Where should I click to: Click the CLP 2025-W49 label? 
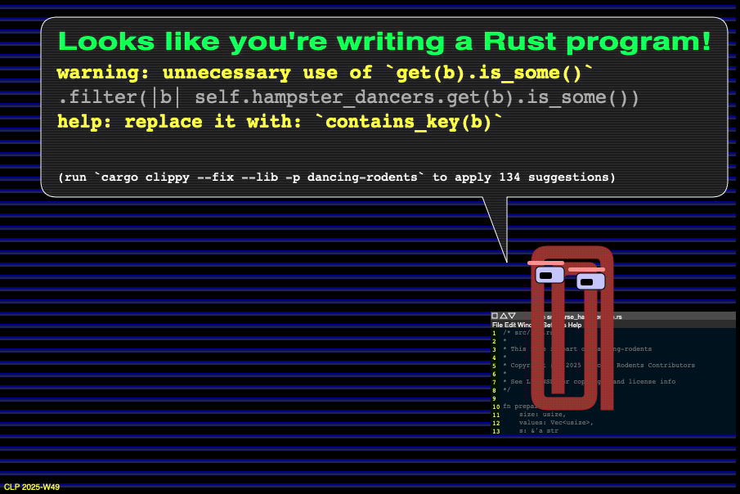click(x=32, y=487)
